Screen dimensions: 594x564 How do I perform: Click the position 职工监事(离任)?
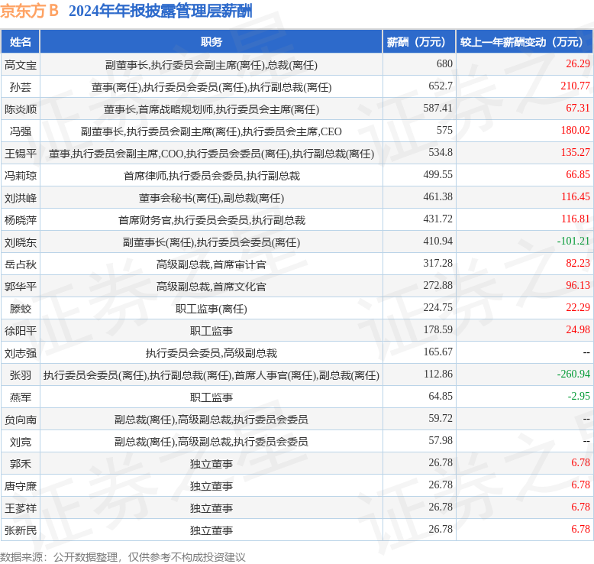(211, 309)
